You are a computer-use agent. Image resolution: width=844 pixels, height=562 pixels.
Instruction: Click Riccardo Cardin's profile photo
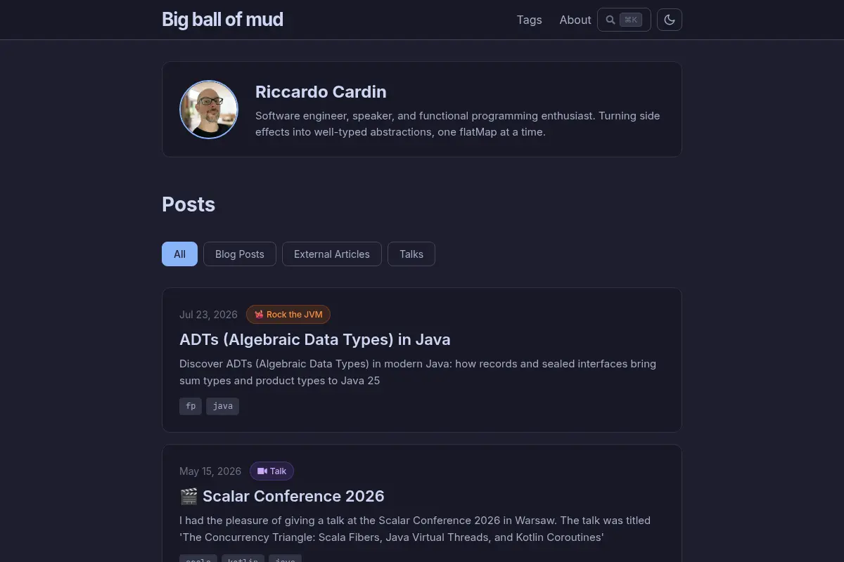point(209,110)
